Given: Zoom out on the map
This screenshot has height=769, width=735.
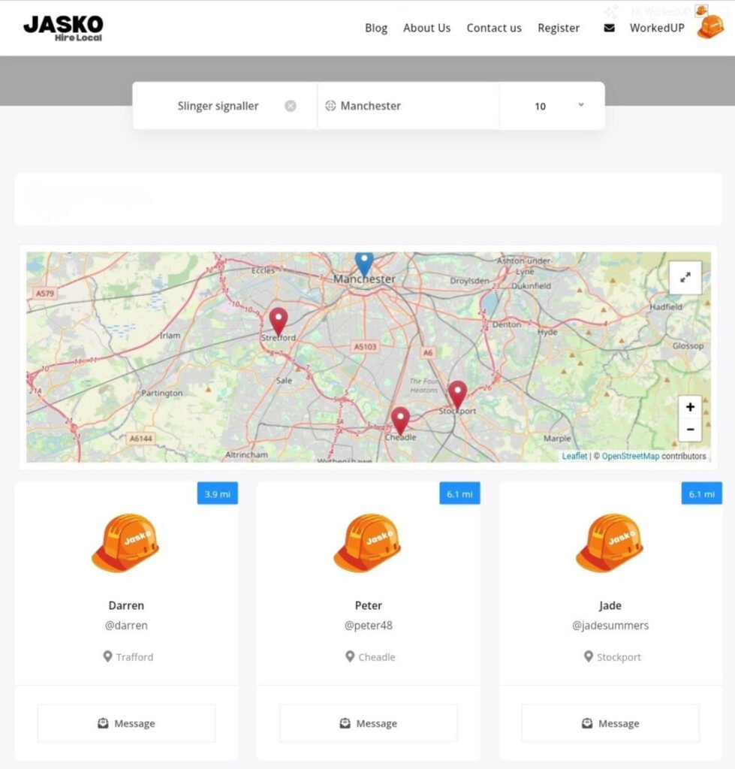Looking at the screenshot, I should coord(689,430).
